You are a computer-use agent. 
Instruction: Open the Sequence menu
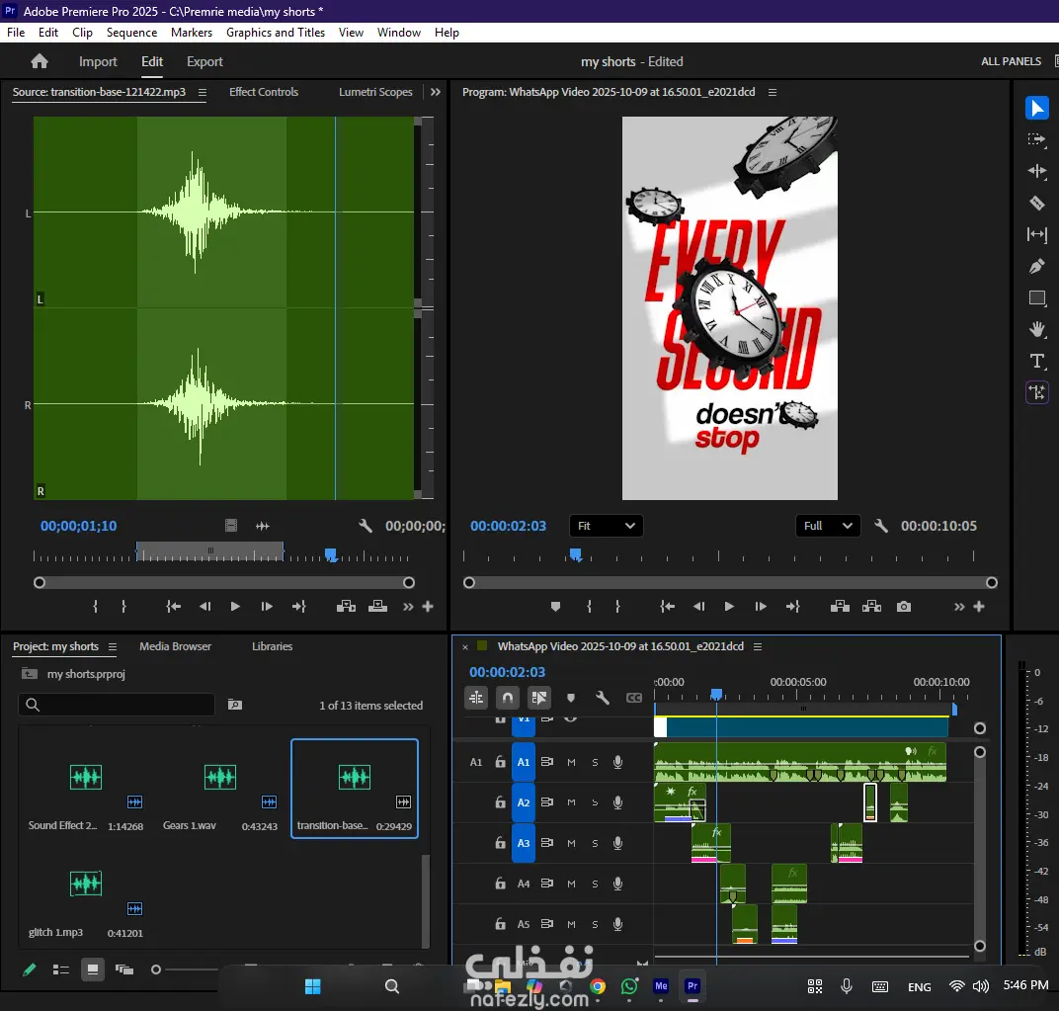pos(131,33)
